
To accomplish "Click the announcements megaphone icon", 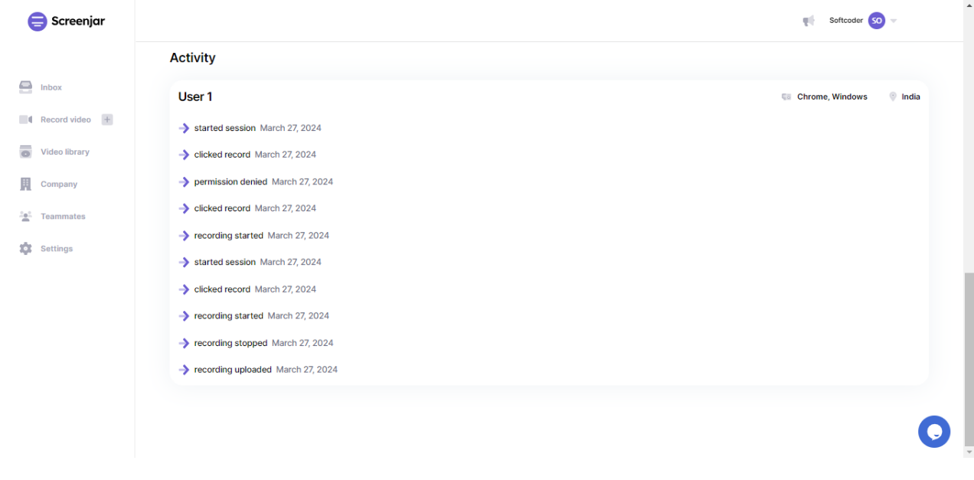I will pos(808,21).
